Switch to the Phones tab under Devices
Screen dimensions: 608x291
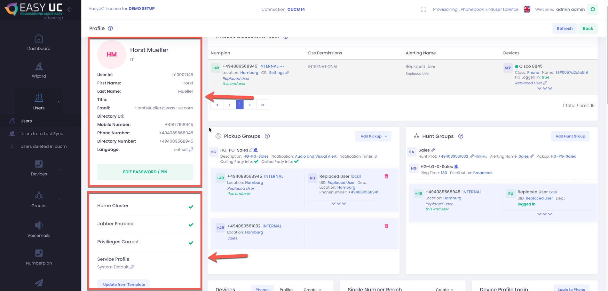click(262, 289)
